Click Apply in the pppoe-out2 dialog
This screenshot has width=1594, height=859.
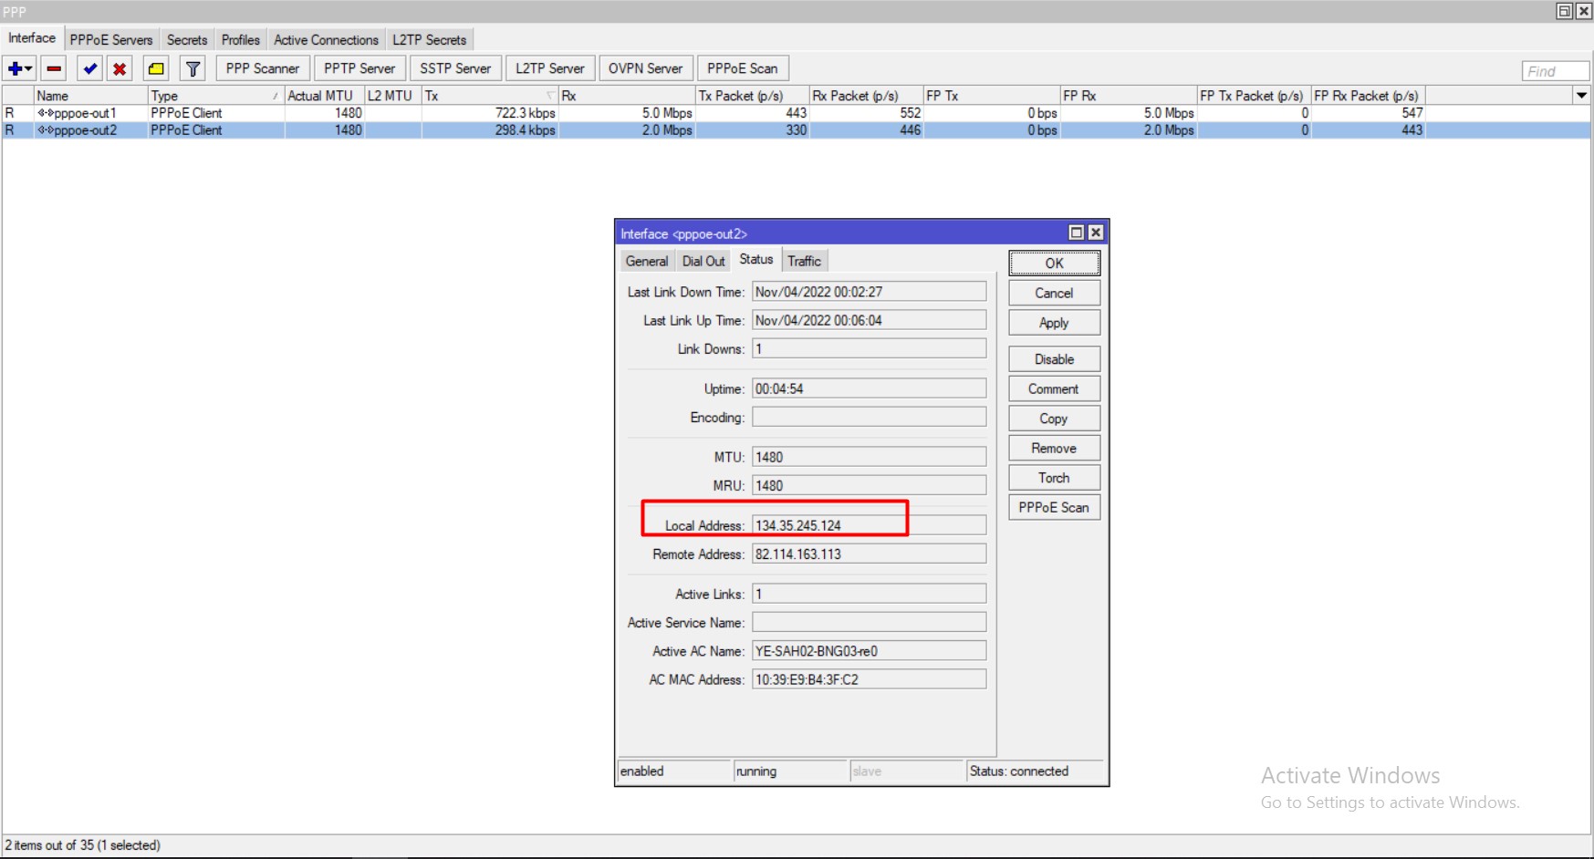point(1055,323)
